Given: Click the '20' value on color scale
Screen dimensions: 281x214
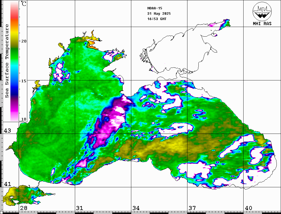Looking at the screenshot, I should 24,41.
